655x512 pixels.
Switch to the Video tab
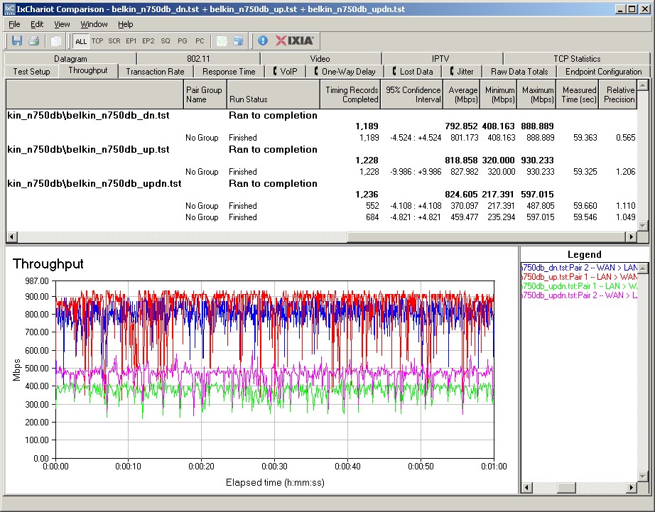(320, 58)
